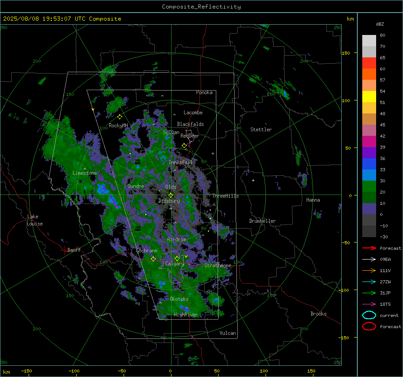Click the white plus marker below Stettler
The height and width of the screenshot is (377, 403).
pos(253,180)
